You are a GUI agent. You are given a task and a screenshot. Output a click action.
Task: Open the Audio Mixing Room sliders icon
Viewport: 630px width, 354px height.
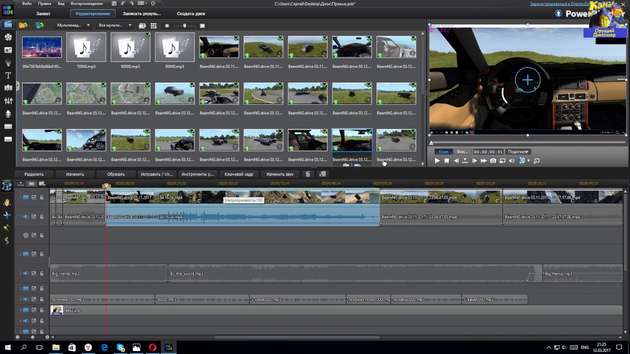[x=8, y=101]
